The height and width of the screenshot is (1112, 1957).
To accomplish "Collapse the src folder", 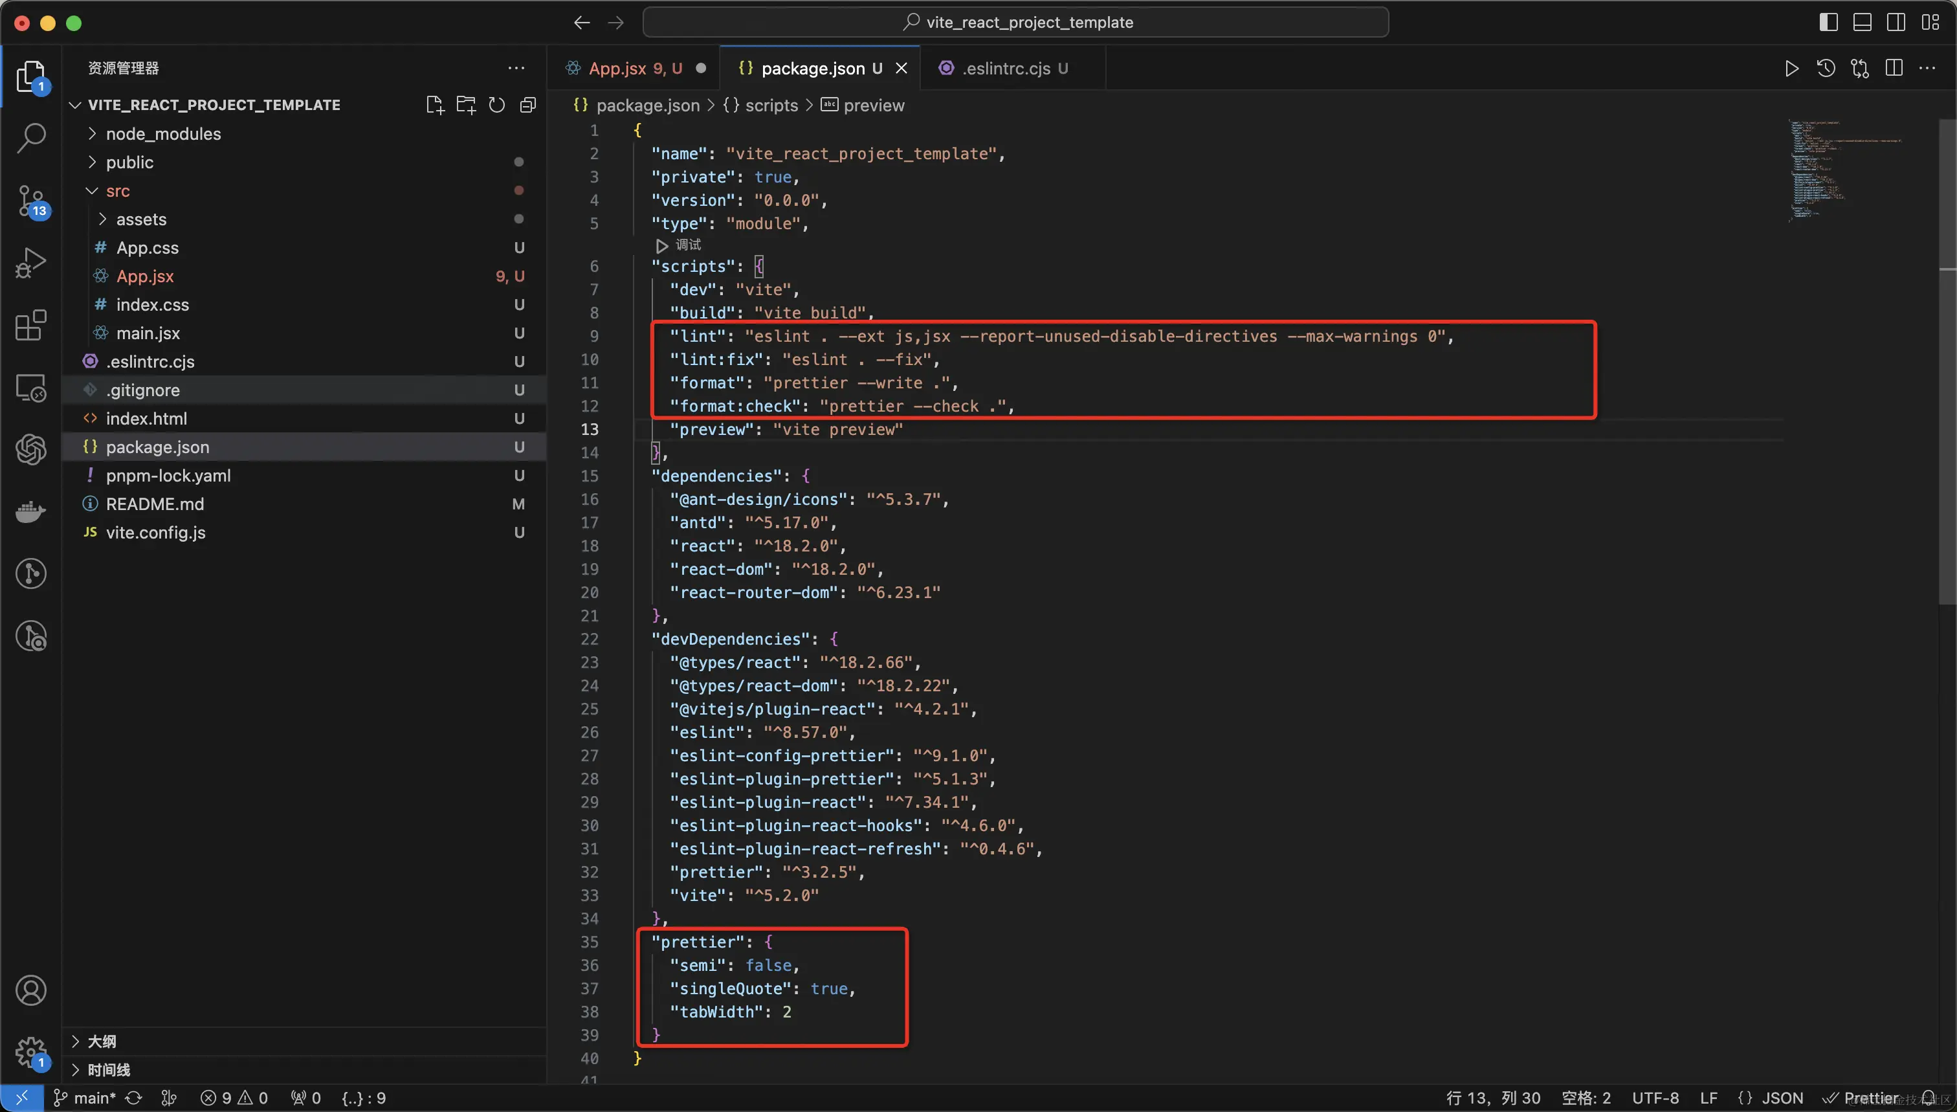I will [118, 191].
